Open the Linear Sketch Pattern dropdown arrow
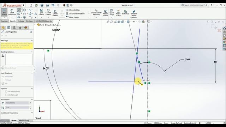226x127 pixels. tap(89, 14)
